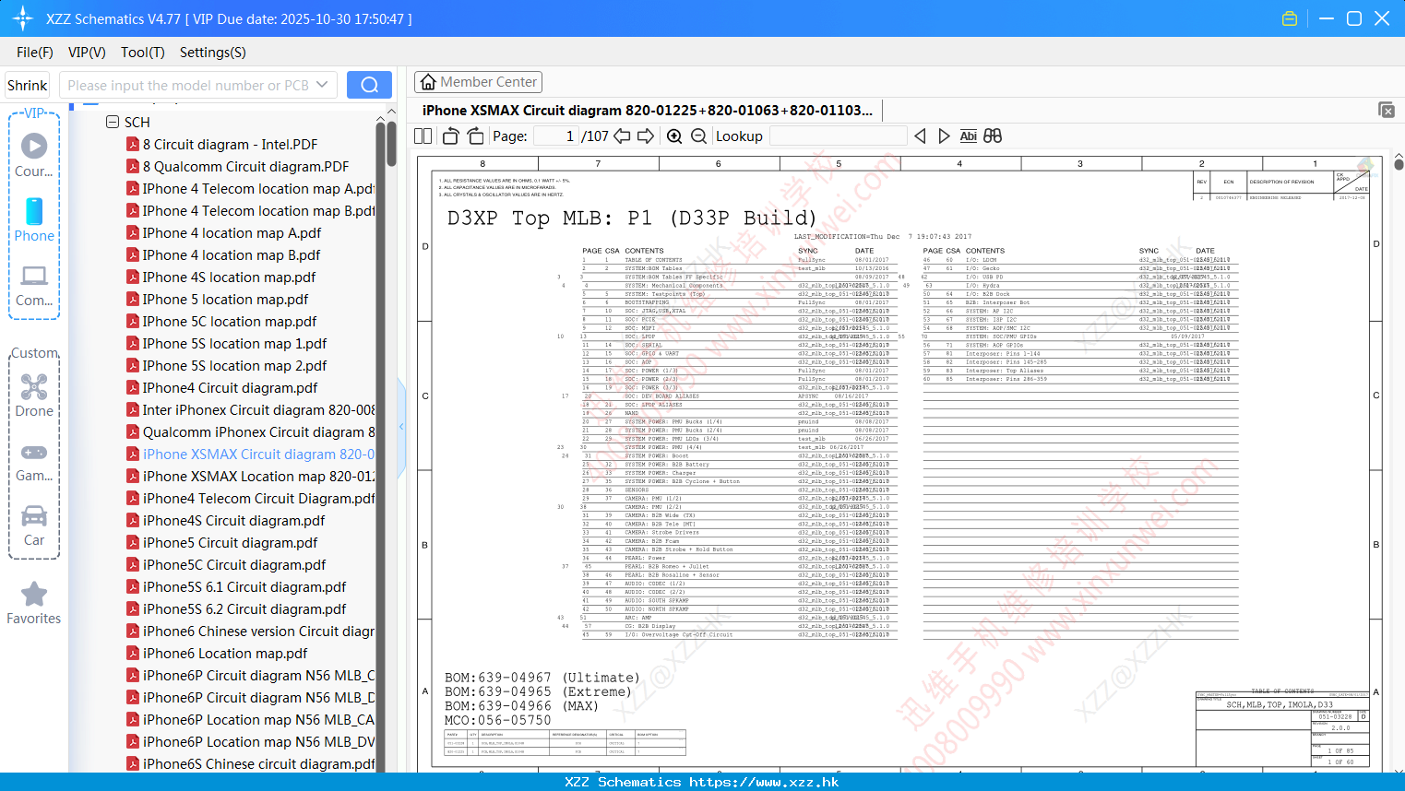Open the www.xzz.hk link in status bar
The height and width of the screenshot is (791, 1405).
click(x=764, y=782)
